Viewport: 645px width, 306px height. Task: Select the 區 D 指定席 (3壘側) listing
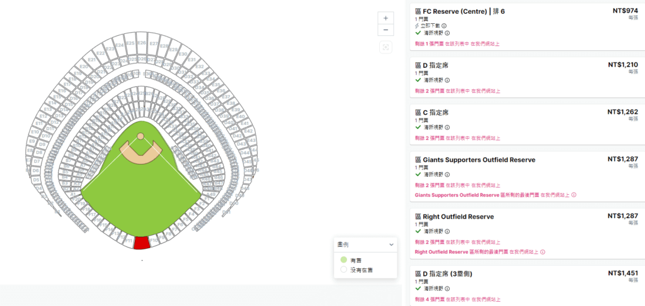tap(527, 285)
